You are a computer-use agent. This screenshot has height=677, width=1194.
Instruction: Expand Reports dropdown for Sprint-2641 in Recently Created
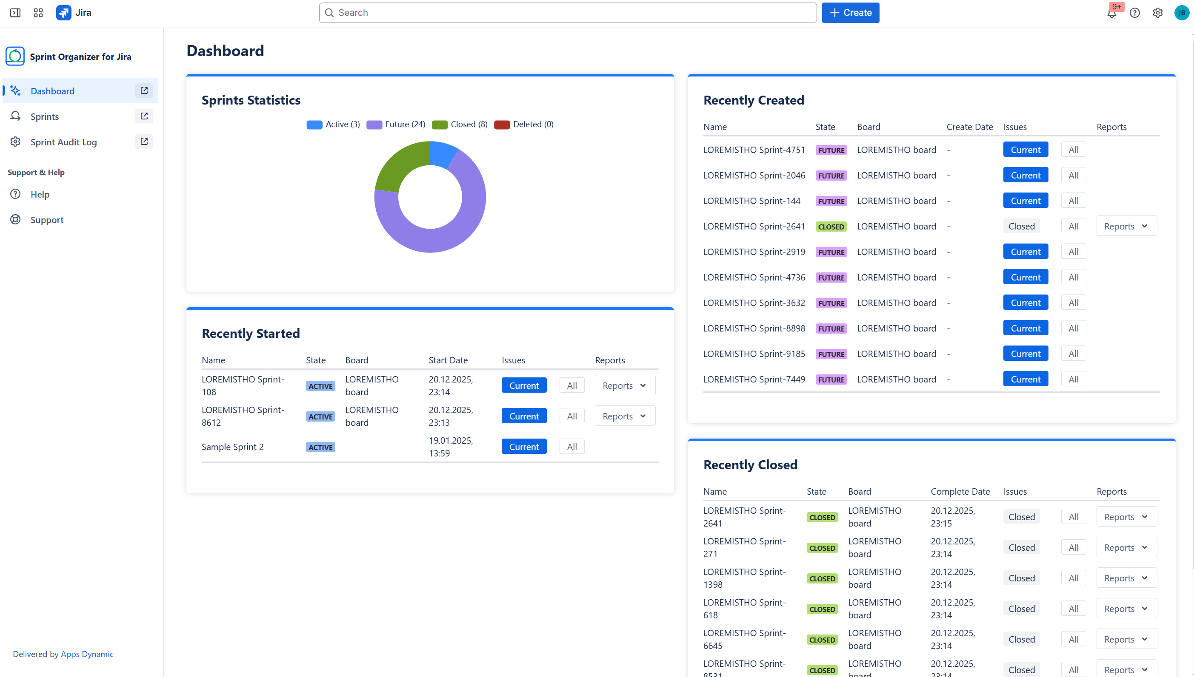click(1126, 227)
